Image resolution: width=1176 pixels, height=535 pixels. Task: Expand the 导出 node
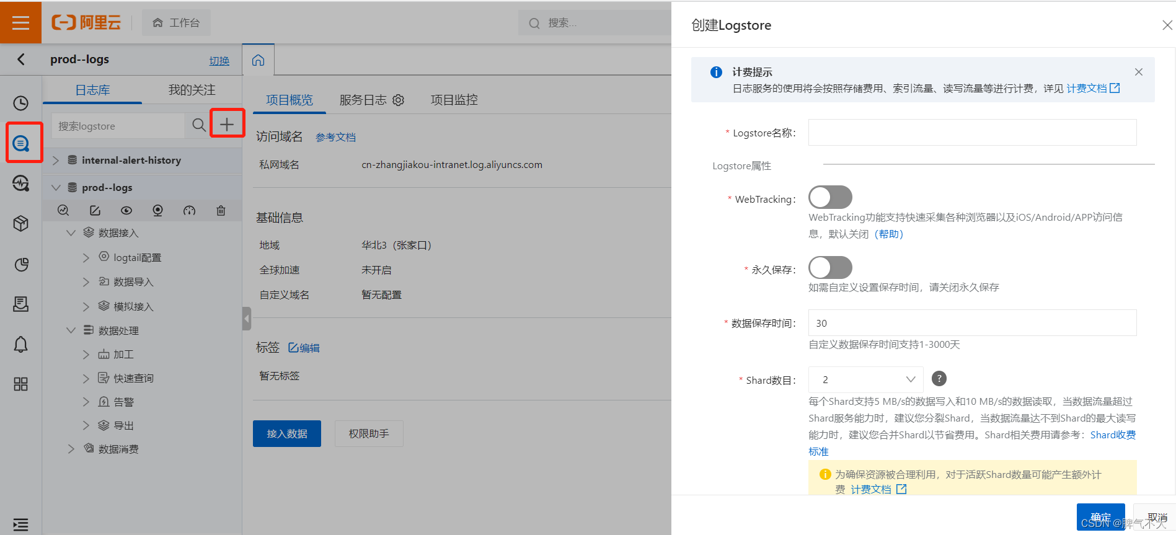coord(86,425)
